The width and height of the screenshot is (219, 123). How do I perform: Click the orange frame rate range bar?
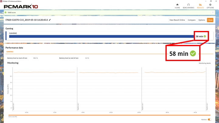109,115
